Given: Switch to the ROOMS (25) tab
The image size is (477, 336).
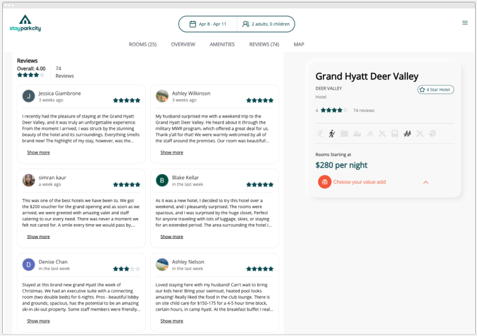Looking at the screenshot, I should pos(143,45).
